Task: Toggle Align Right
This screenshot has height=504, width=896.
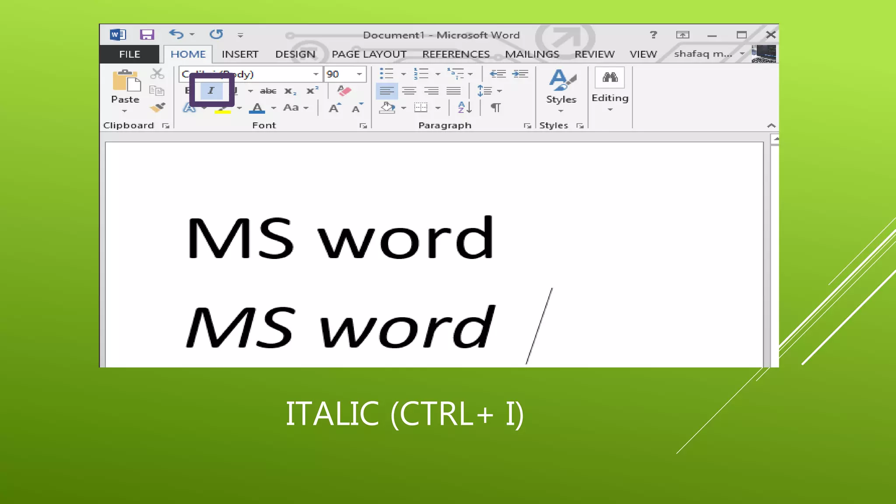Action: click(431, 91)
